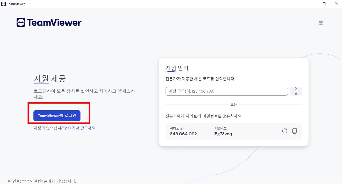342x184 pixels.
Task: Copy ID and password using the copy icon
Action: click(x=294, y=131)
